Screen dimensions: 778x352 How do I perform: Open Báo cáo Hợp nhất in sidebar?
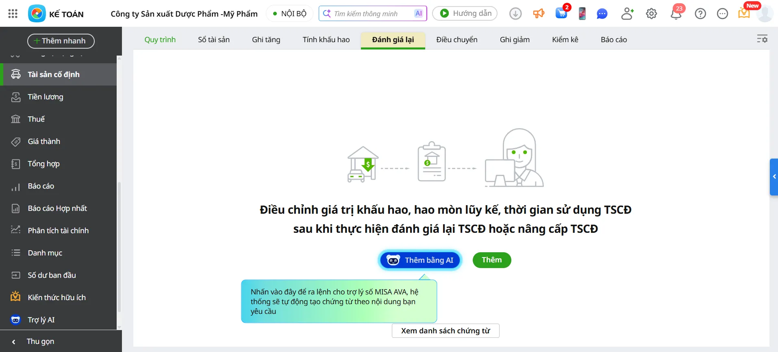(x=59, y=208)
